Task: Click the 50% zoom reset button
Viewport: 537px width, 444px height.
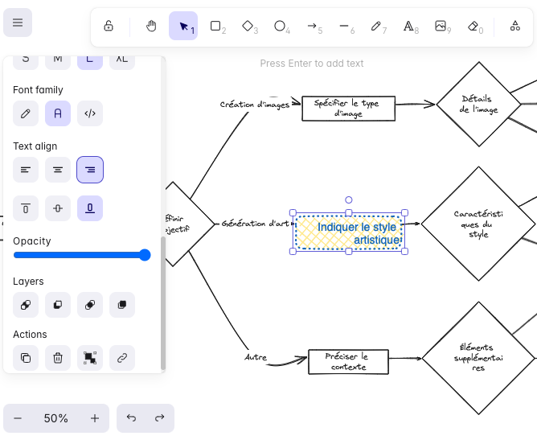Action: (x=56, y=418)
